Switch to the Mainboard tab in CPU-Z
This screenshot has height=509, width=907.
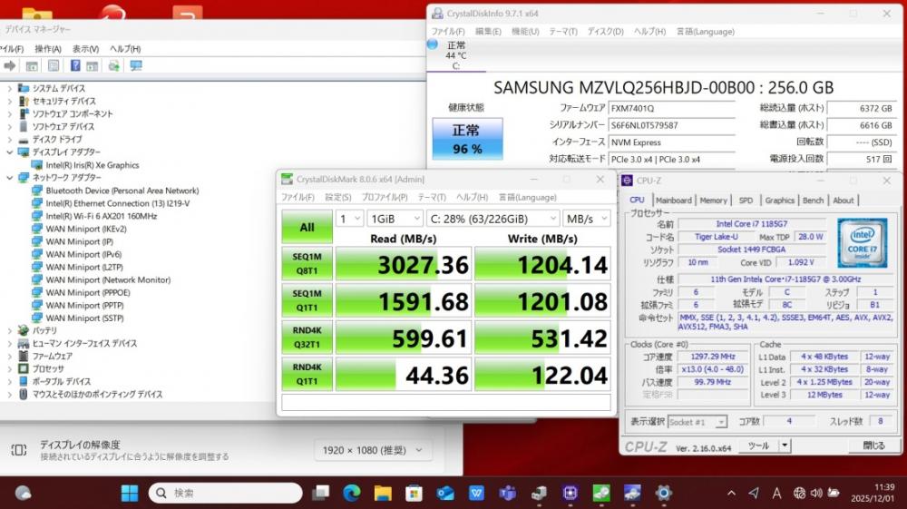click(x=673, y=201)
